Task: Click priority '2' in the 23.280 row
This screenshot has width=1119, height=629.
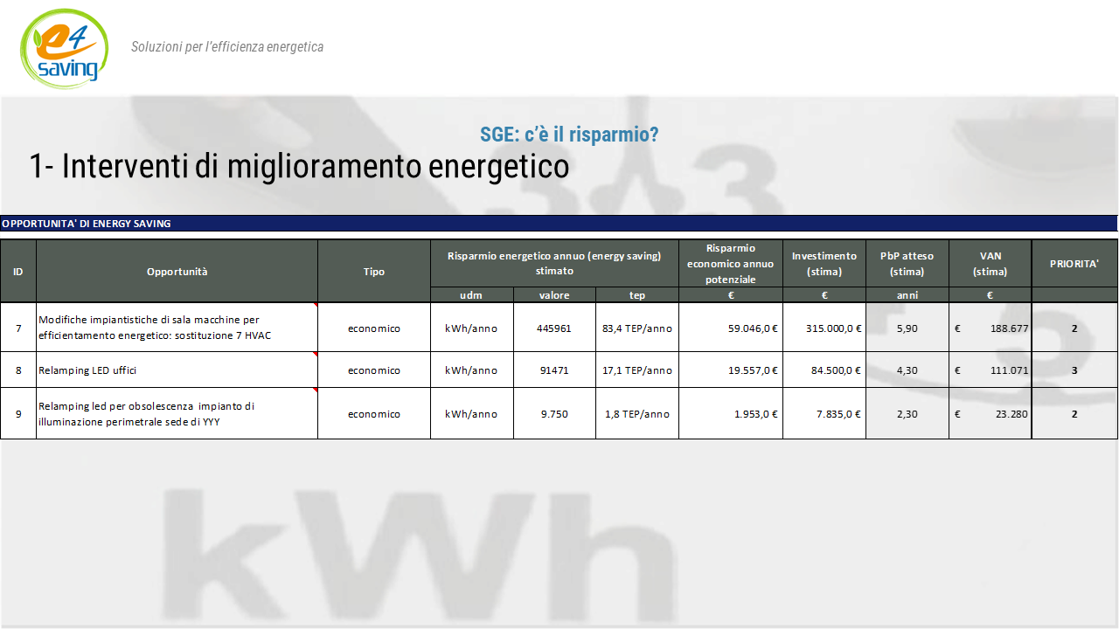Action: 1074,414
